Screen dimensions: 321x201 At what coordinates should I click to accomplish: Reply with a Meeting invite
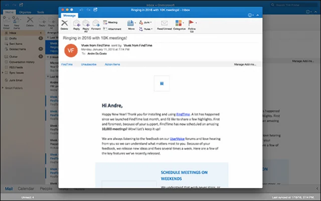(x=110, y=23)
